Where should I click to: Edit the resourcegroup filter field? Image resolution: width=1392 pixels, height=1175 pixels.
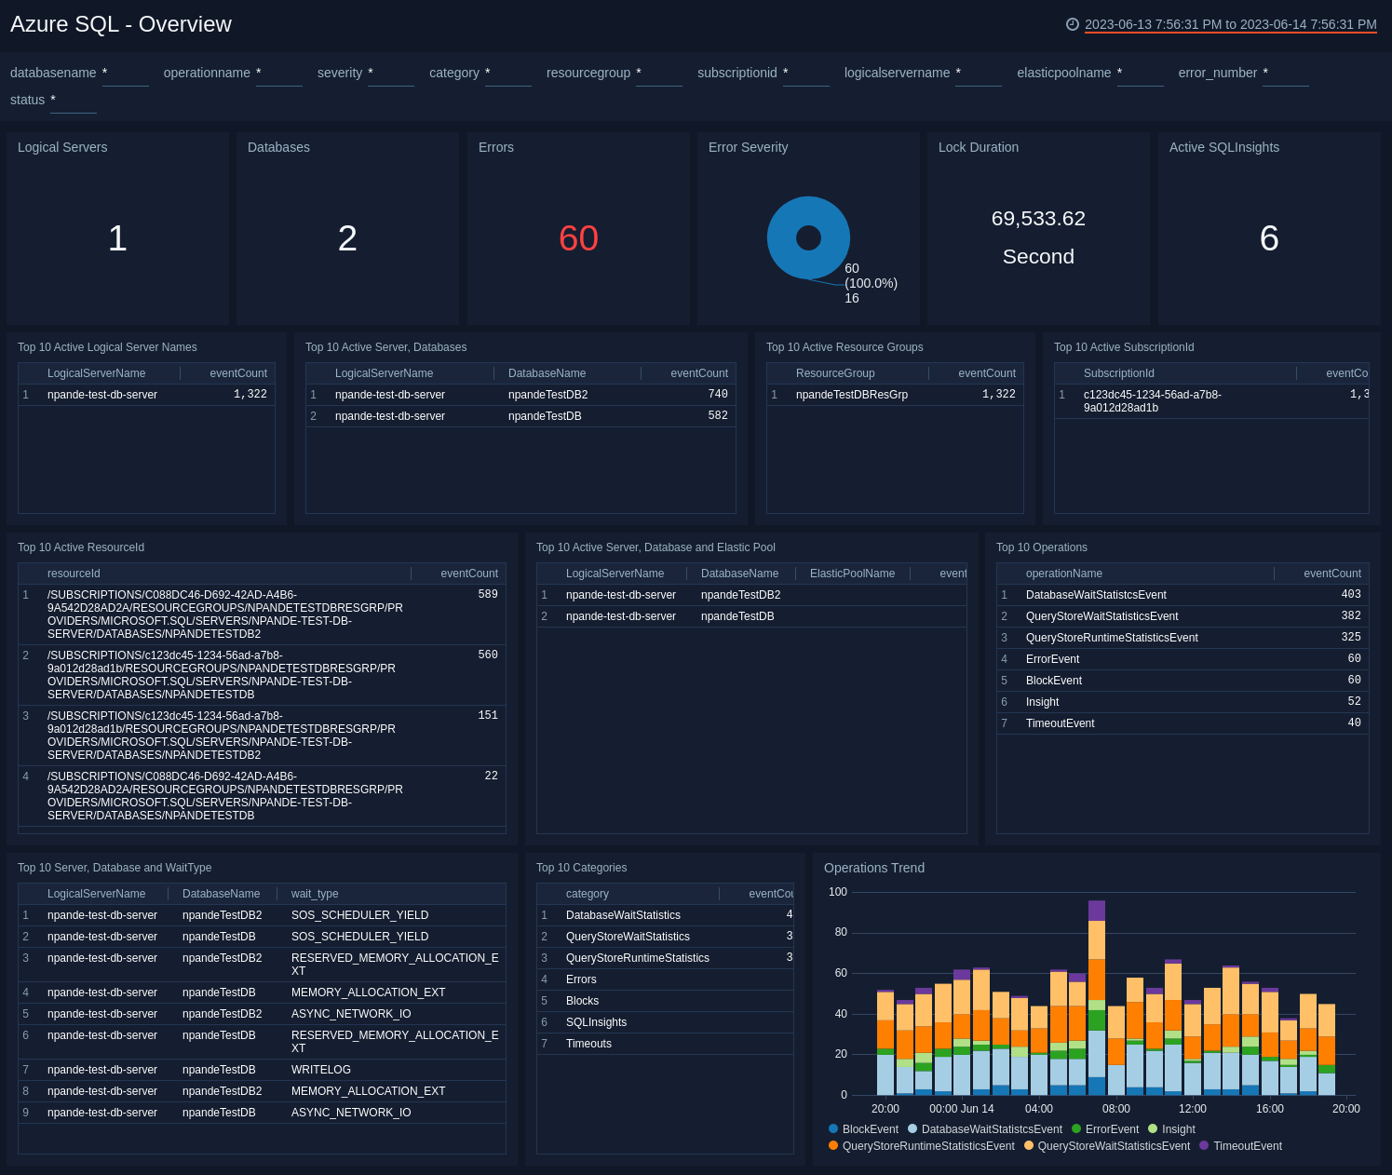659,73
